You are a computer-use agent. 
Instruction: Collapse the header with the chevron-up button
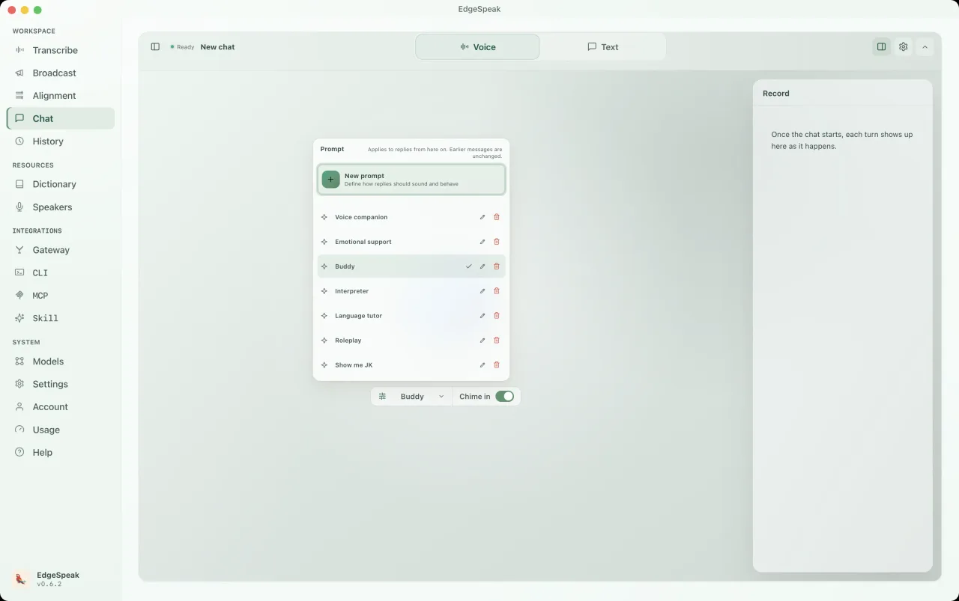[925, 47]
